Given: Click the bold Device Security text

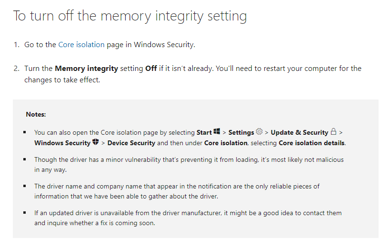Looking at the screenshot, I should coord(131,143).
